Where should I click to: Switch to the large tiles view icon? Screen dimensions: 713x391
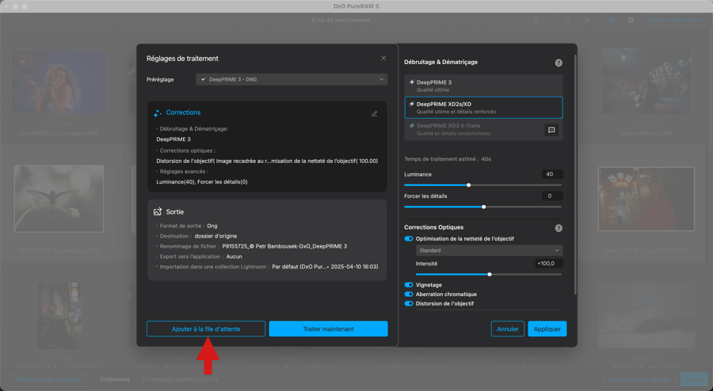(x=631, y=20)
